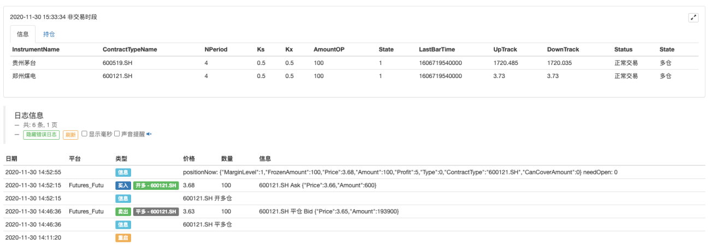Expand the status panel with the fullscreen icon
This screenshot has width=710, height=251.
pos(694,18)
